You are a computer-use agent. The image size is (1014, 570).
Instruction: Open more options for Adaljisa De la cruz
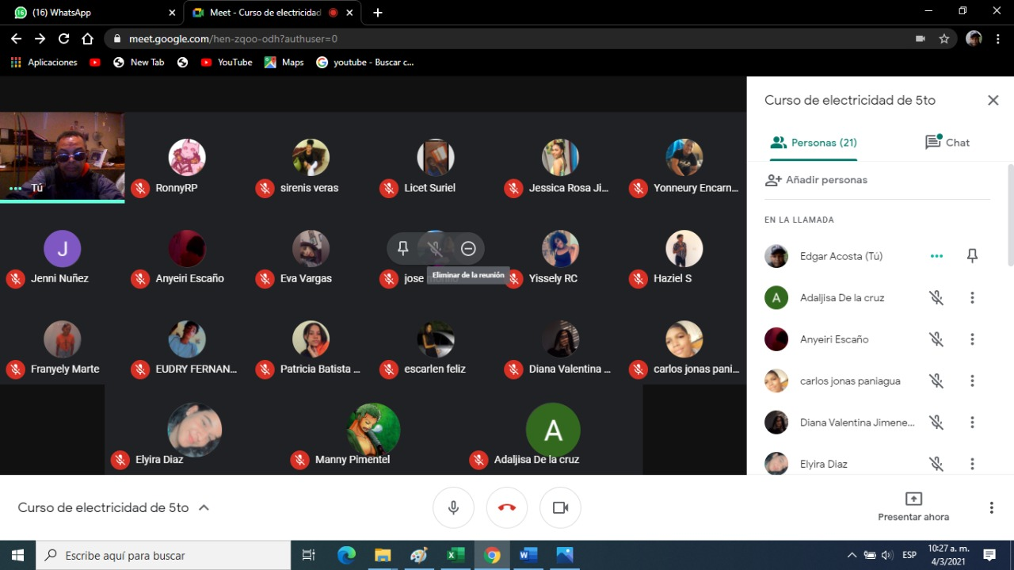pos(972,297)
